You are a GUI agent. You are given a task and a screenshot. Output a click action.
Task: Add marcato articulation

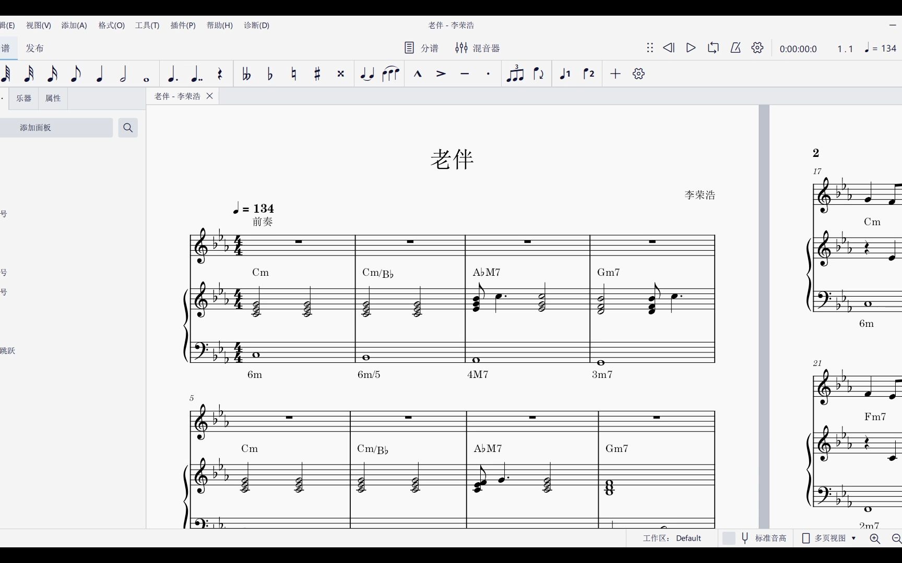point(418,74)
